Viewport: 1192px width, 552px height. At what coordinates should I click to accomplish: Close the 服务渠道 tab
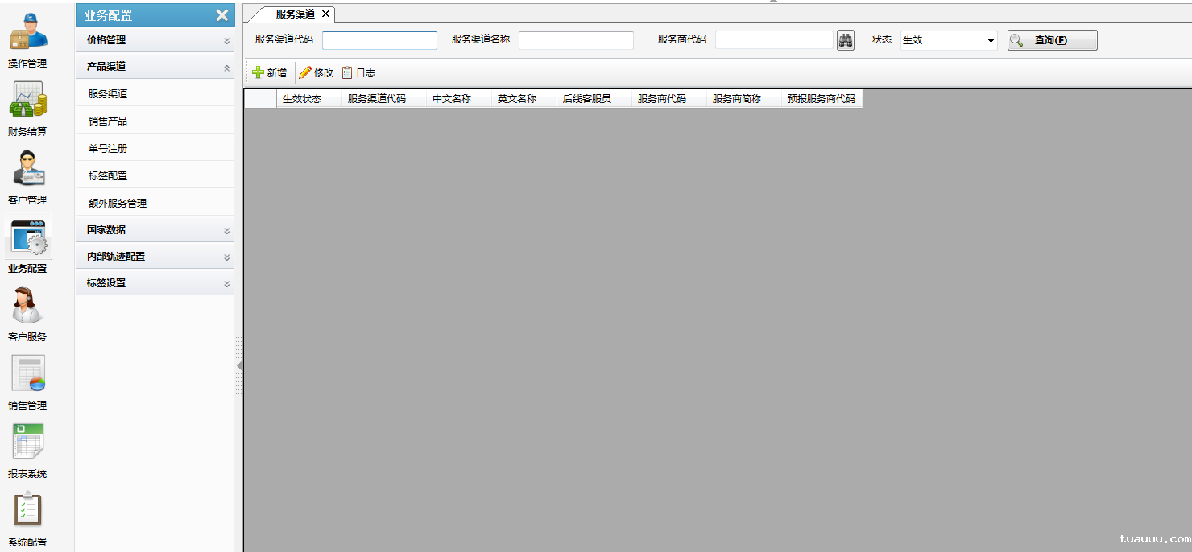(325, 14)
